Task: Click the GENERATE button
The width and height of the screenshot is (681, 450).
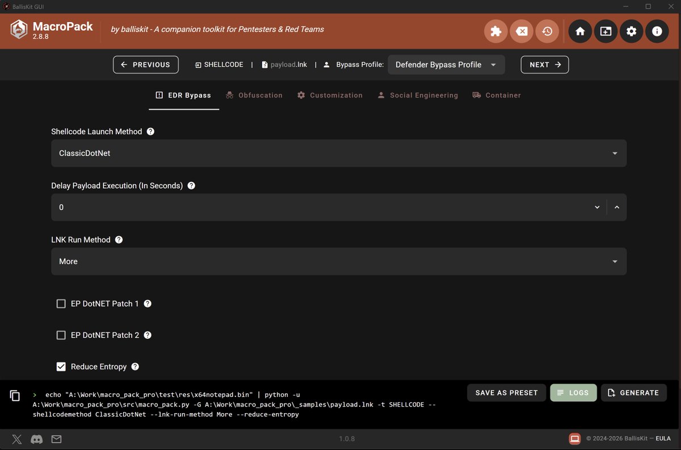Action: click(x=634, y=393)
